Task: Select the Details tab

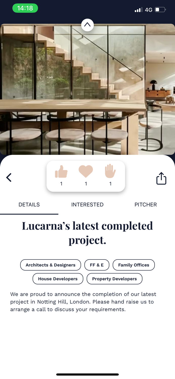Action: pos(29,205)
